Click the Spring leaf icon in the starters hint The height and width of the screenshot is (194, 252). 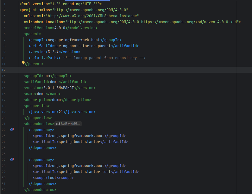(58, 123)
